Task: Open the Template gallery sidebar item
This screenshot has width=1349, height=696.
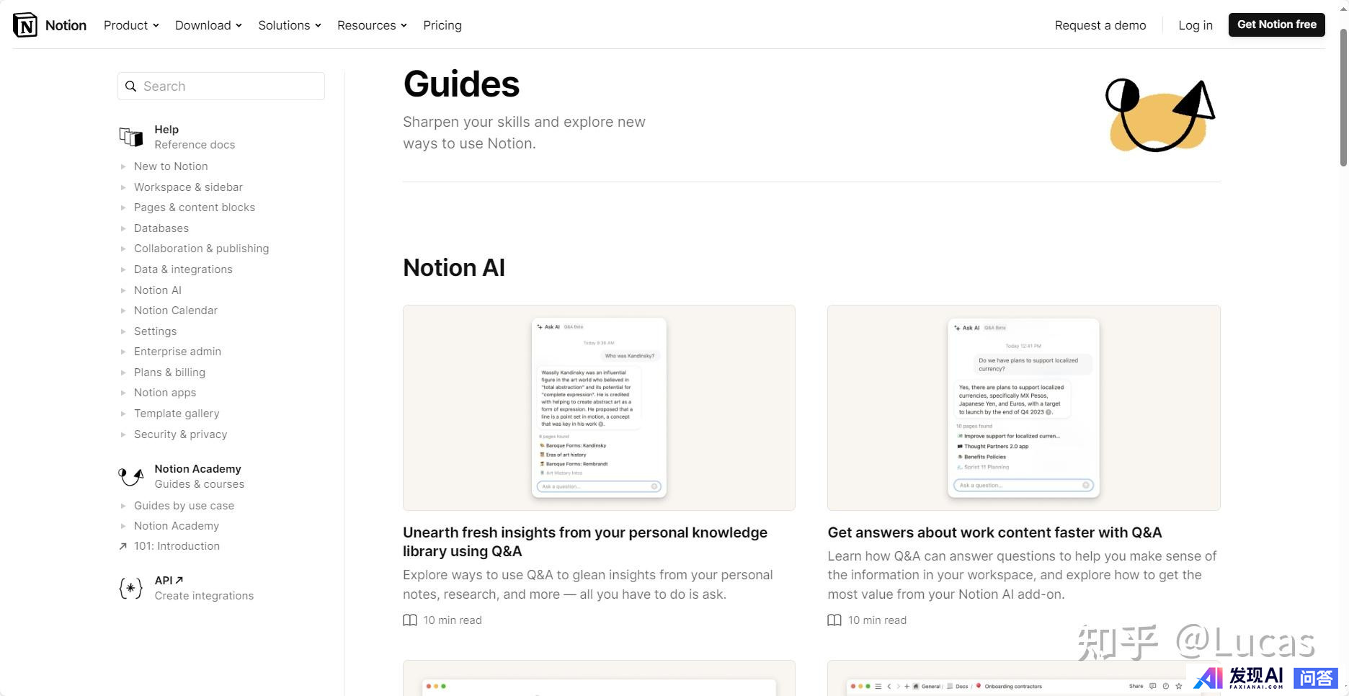Action: tap(177, 414)
